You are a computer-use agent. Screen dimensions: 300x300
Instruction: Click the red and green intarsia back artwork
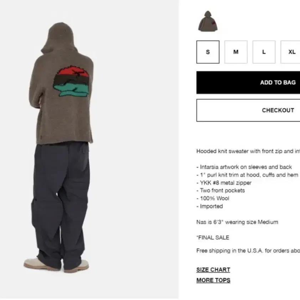pos(71,81)
